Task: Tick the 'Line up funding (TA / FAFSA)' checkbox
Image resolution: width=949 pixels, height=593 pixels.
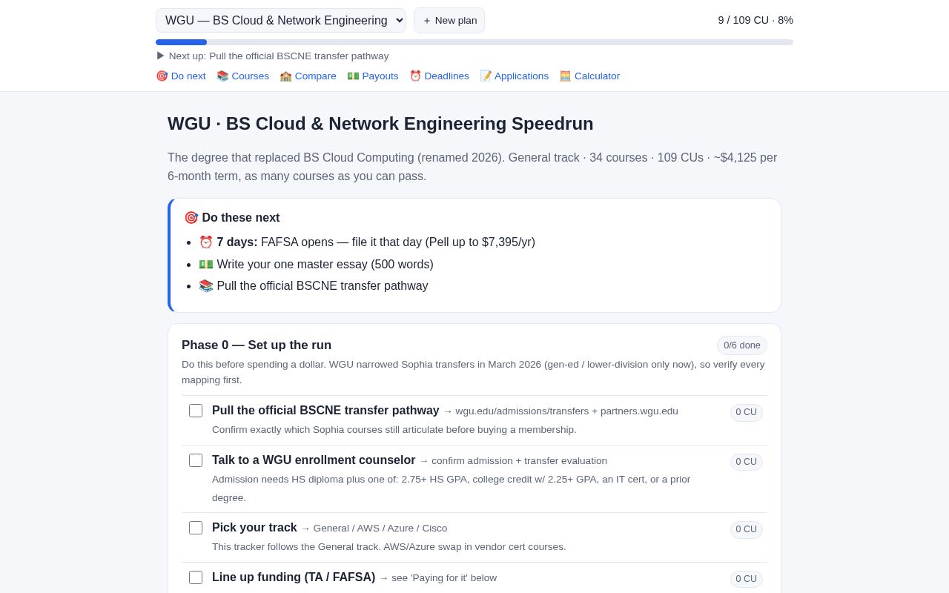Action: pos(196,577)
